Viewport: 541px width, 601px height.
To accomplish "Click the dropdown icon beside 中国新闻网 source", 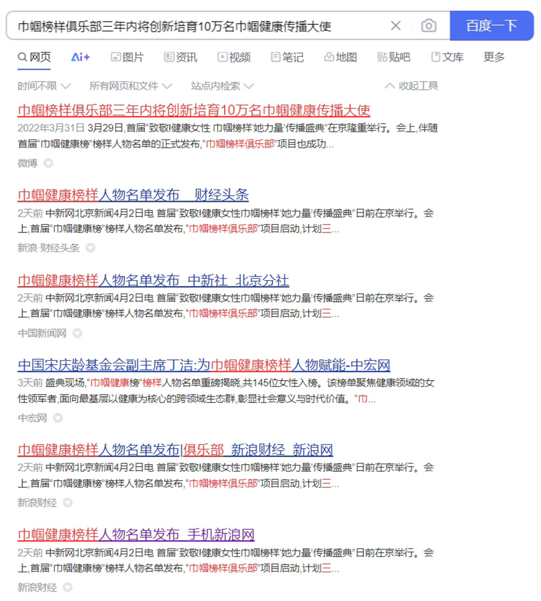I will click(78, 333).
